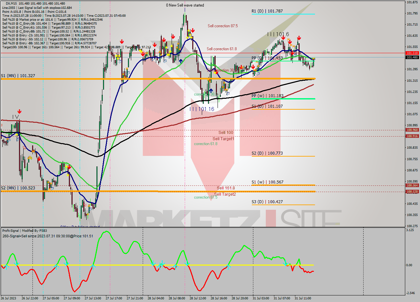Click the '31 Jul 03:00' time axis label
The width and height of the screenshot is (420, 302).
(x=261, y=298)
